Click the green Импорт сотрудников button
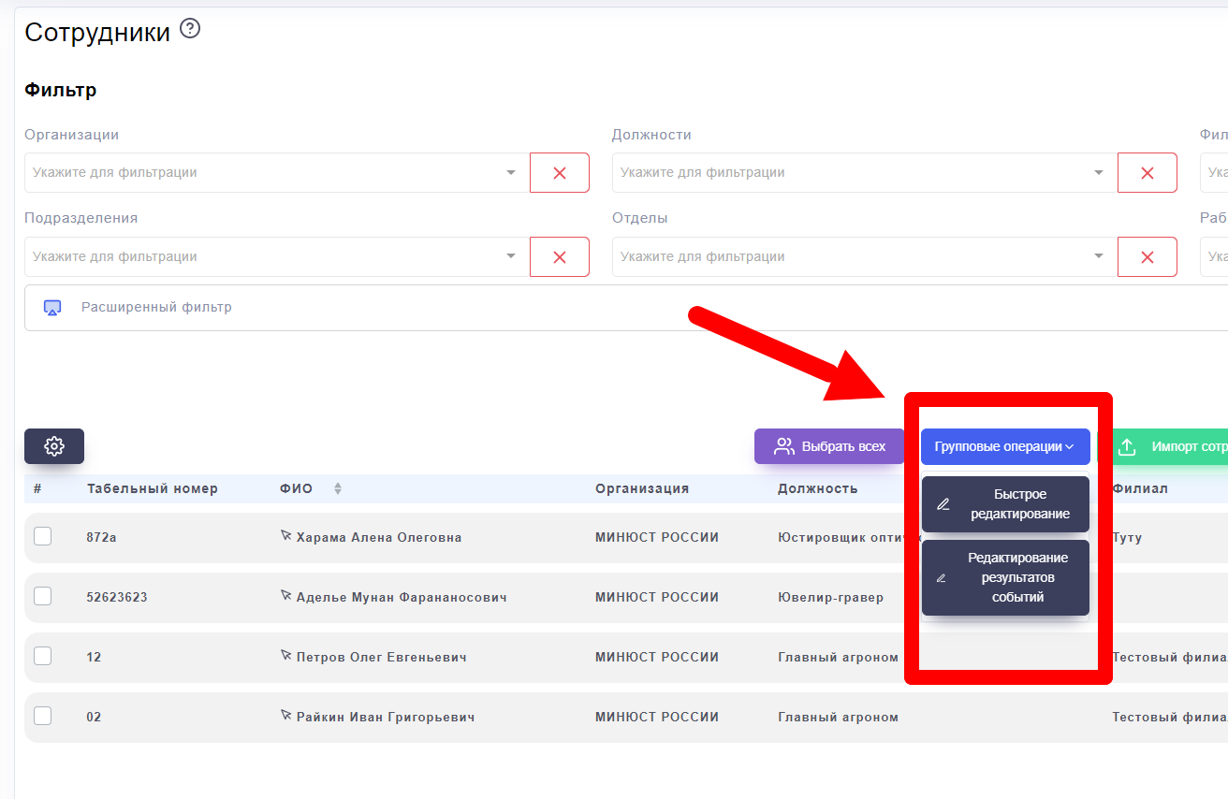The width and height of the screenshot is (1228, 799). [x=1170, y=447]
